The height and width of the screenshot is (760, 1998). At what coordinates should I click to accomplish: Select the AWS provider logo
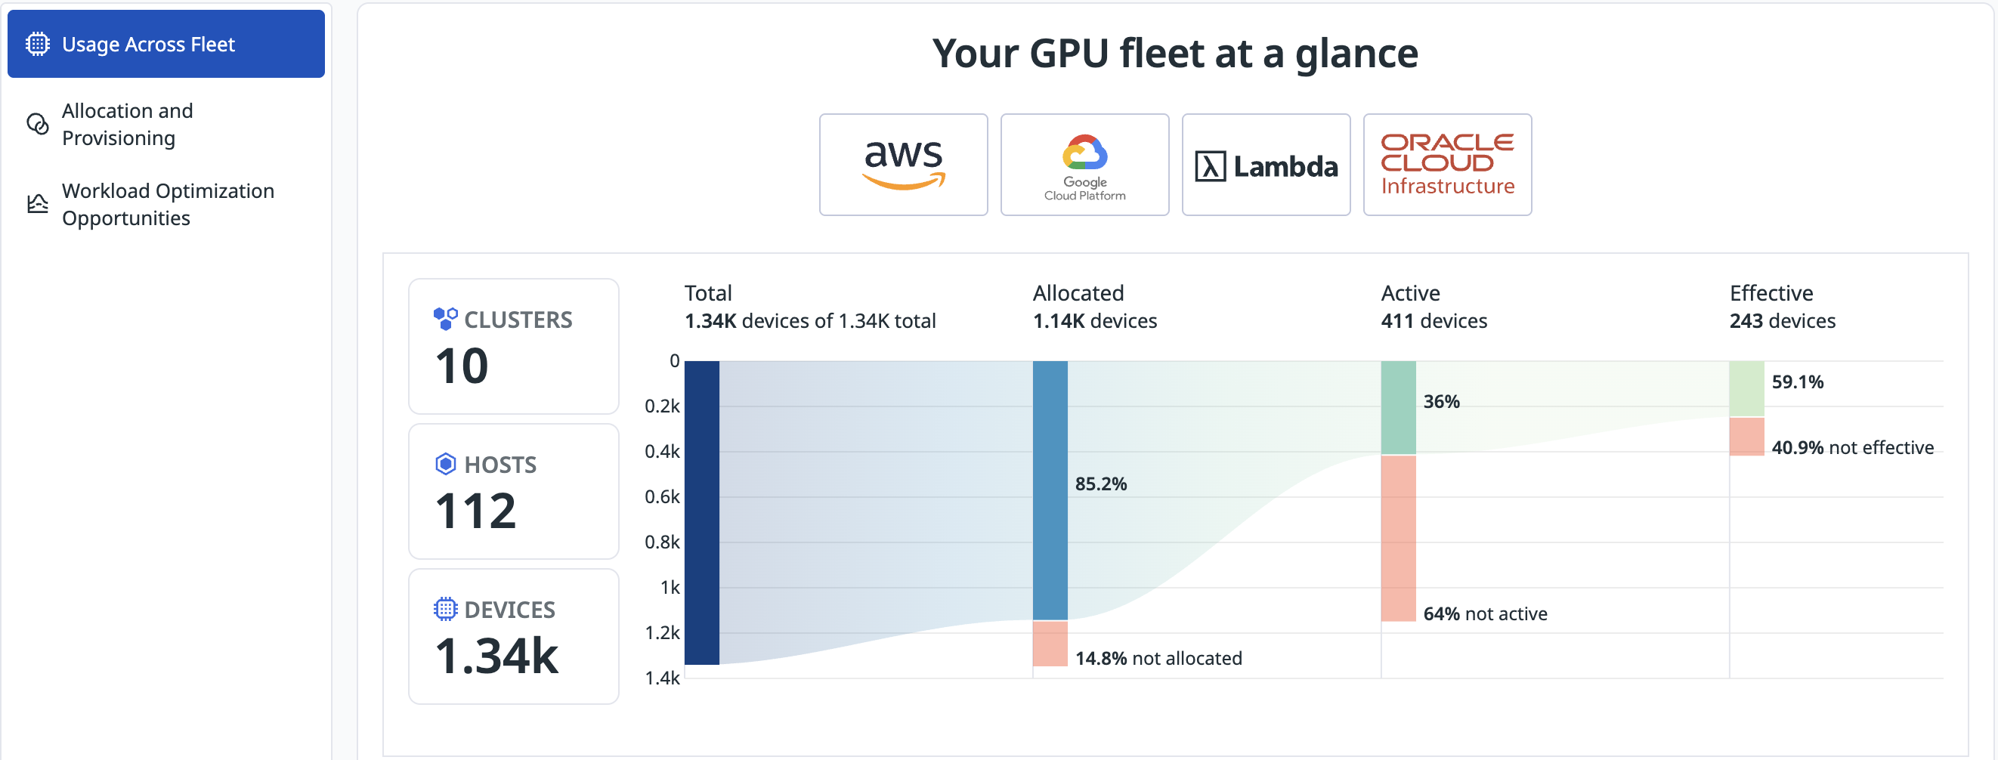pyautogui.click(x=903, y=165)
